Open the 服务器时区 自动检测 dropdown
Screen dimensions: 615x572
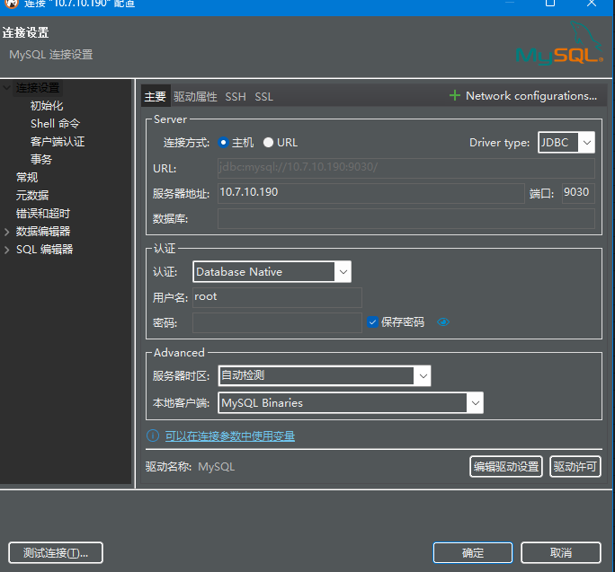(x=325, y=375)
